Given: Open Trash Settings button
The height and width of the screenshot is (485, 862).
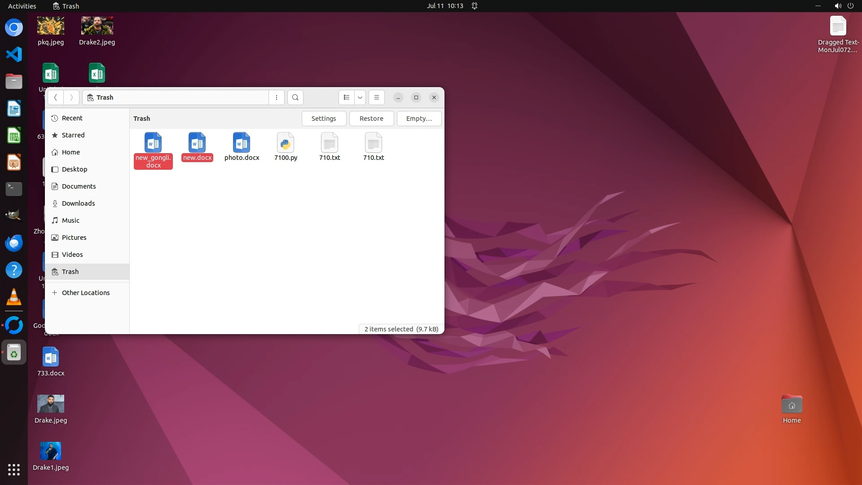Looking at the screenshot, I should (x=324, y=119).
